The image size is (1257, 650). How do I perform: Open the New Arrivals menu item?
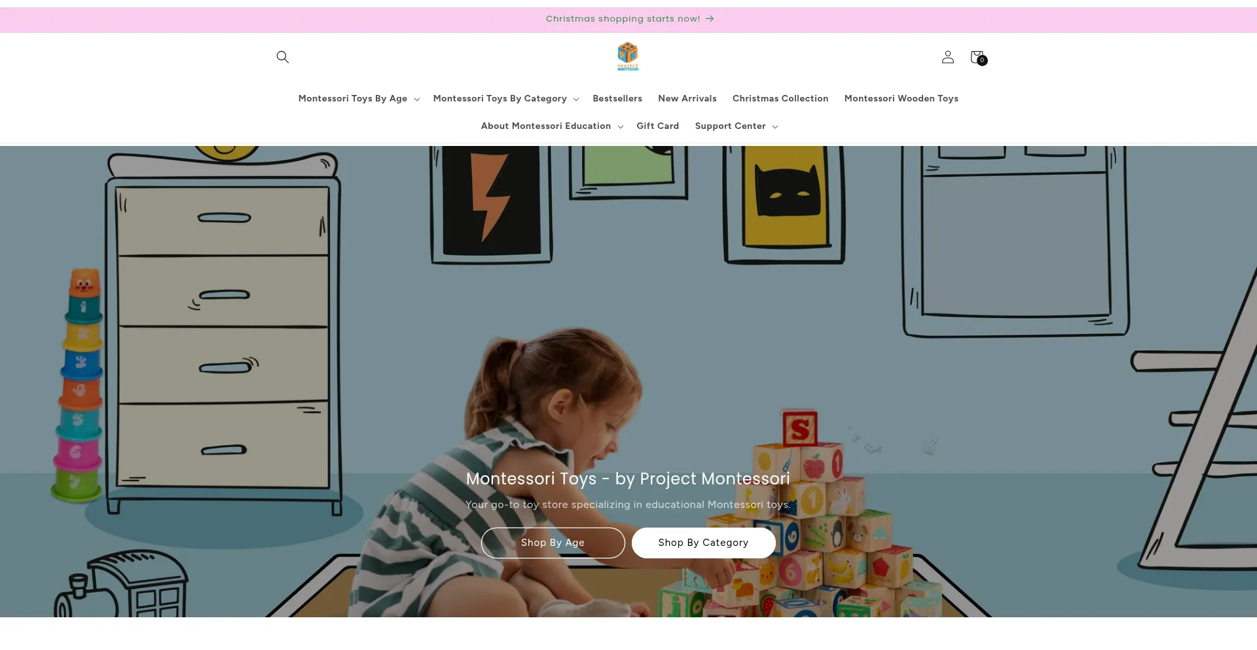pyautogui.click(x=687, y=99)
